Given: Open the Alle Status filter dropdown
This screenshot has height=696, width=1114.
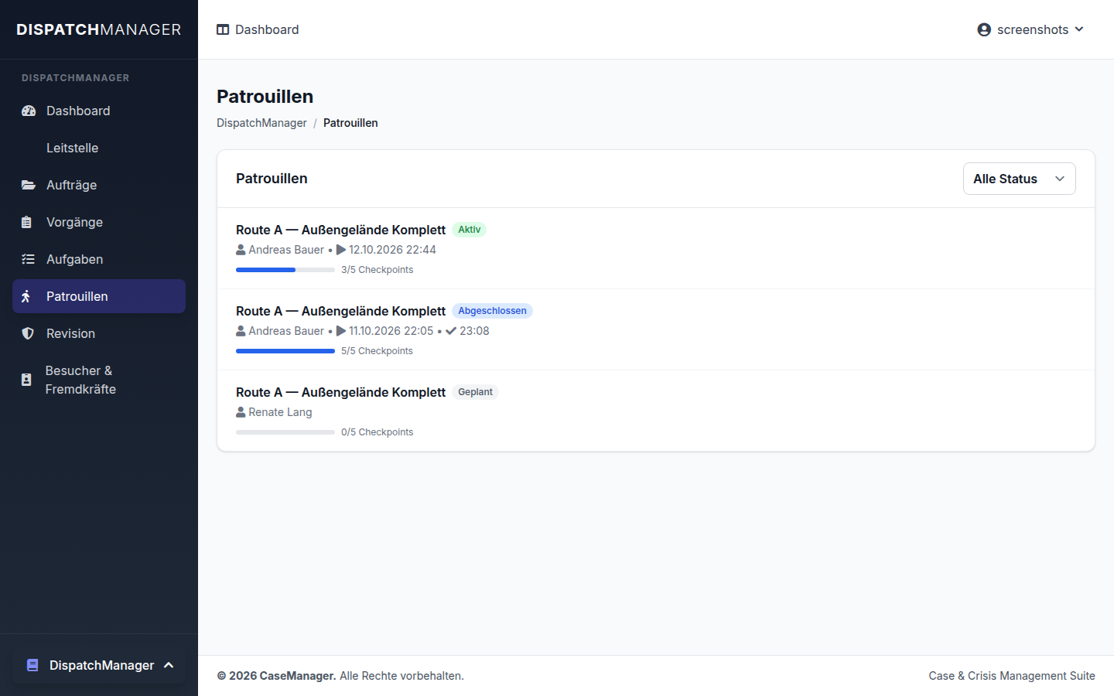Looking at the screenshot, I should pos(1019,179).
